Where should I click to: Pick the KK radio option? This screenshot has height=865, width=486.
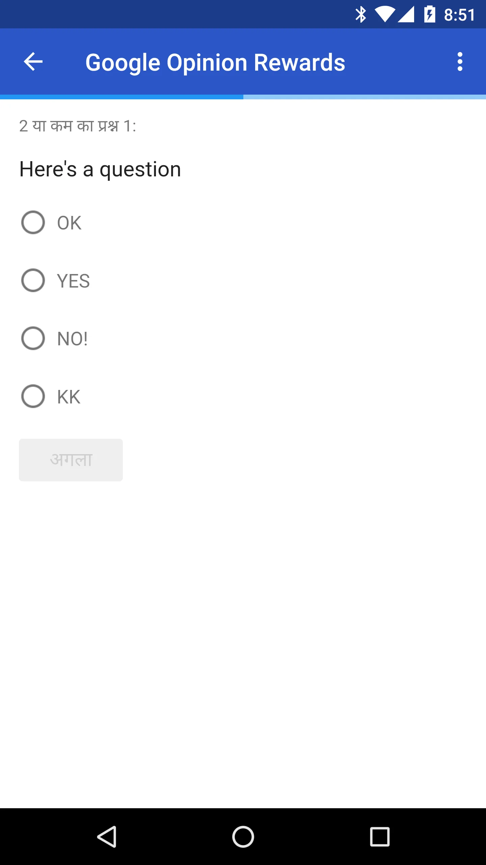33,396
